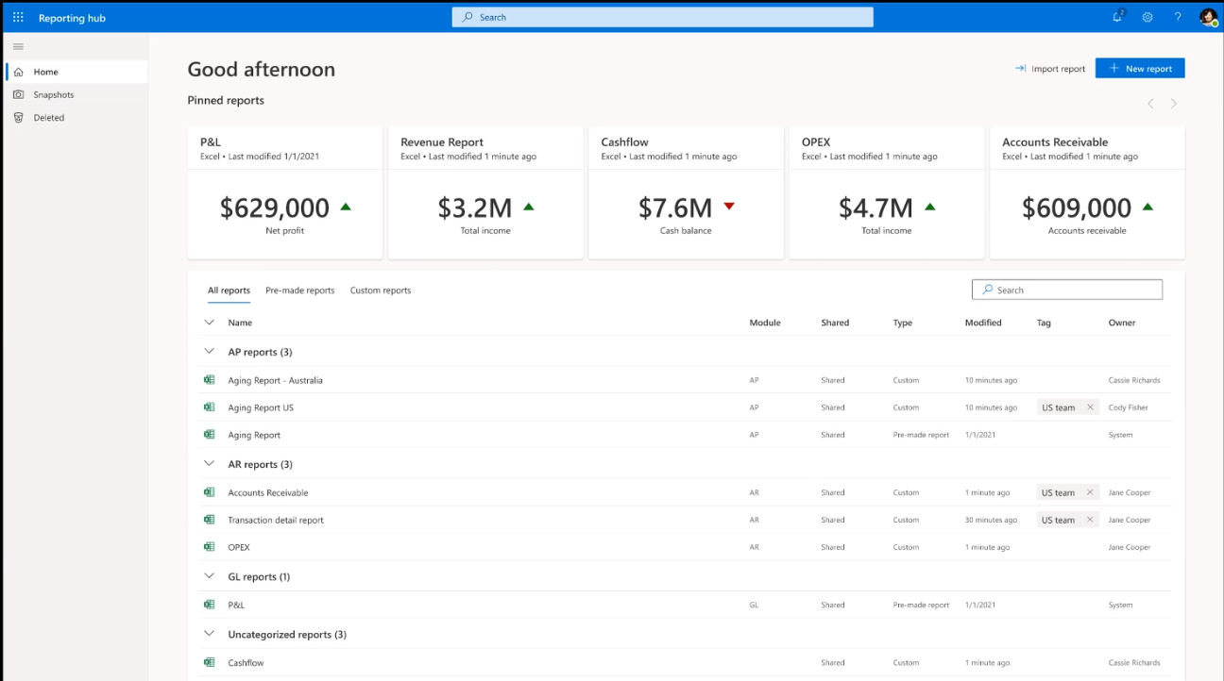
Task: Collapse the GL reports group
Action: [x=209, y=576]
